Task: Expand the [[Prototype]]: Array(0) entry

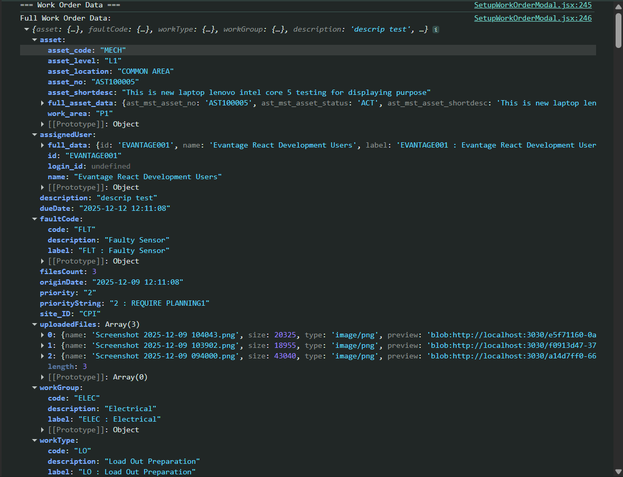Action: click(x=43, y=377)
